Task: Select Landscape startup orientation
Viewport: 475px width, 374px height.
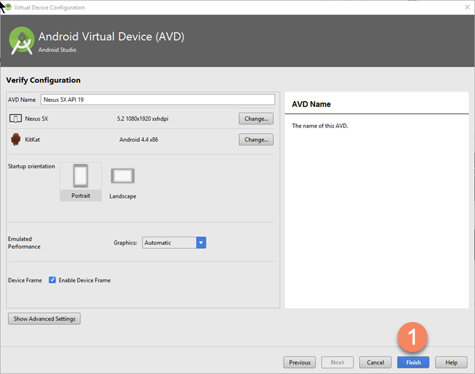Action: coord(123,183)
